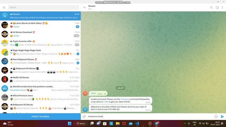Click the UPDATE TELEGRAM button
This screenshot has height=127, width=226.
pos(40,116)
